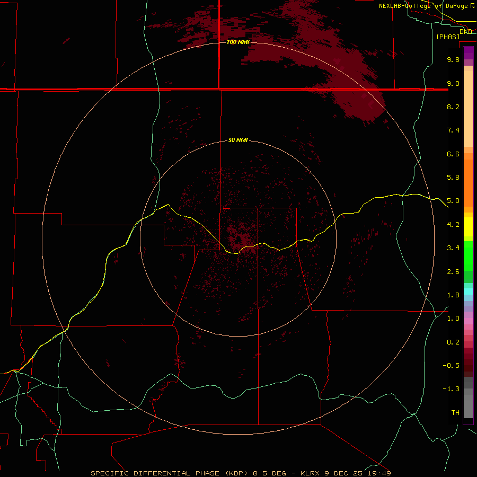The height and width of the screenshot is (477, 477).
Task: Click the 1.0 scale value
Action: 453,319
